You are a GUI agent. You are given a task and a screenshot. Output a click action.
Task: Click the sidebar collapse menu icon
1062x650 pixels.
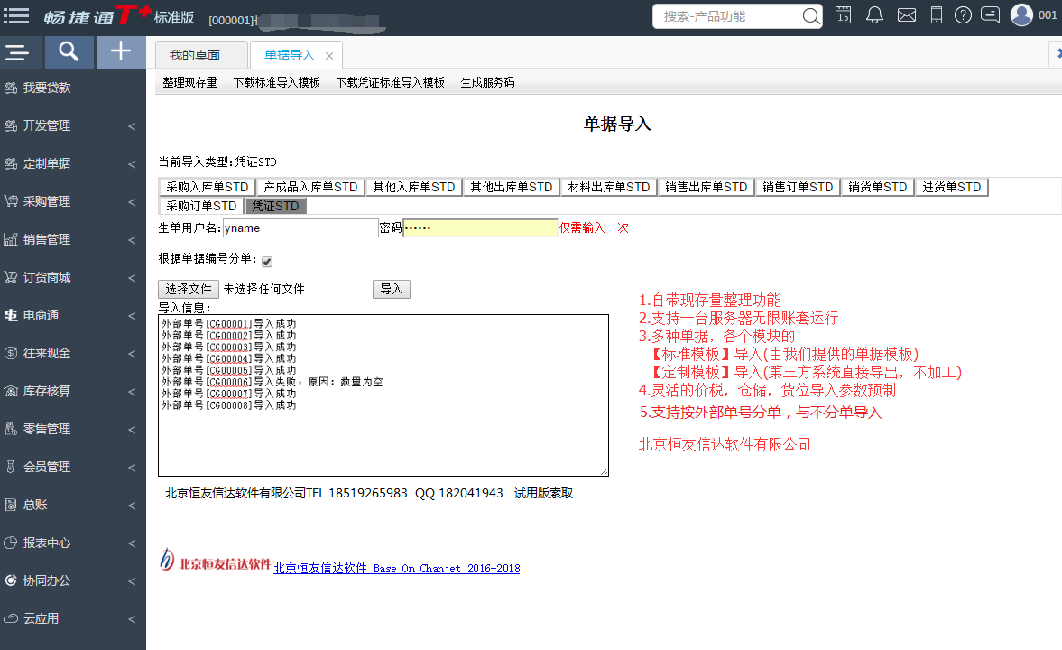[x=17, y=52]
